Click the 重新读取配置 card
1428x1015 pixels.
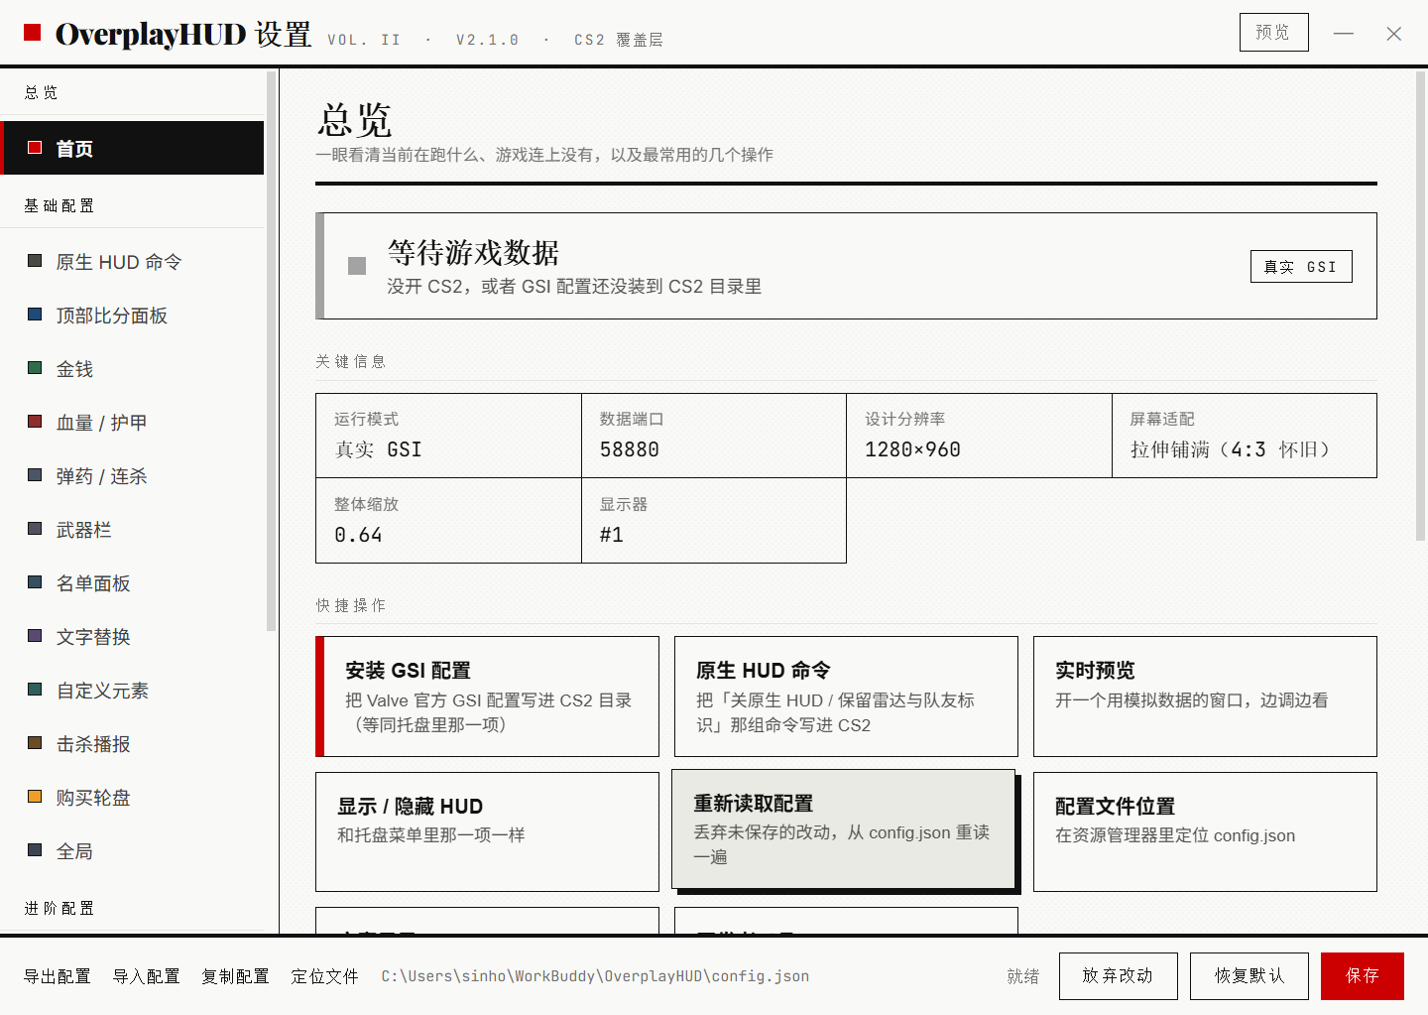click(x=844, y=829)
